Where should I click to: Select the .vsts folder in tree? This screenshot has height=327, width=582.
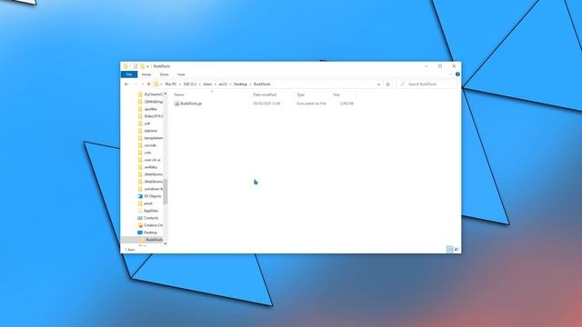coord(147,153)
